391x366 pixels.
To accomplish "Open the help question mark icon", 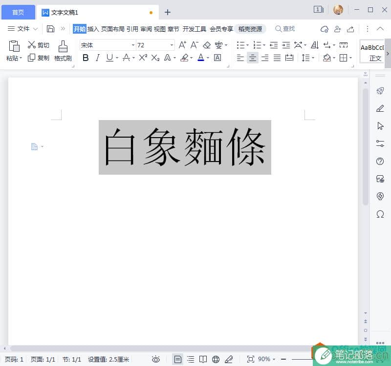I will (380, 162).
